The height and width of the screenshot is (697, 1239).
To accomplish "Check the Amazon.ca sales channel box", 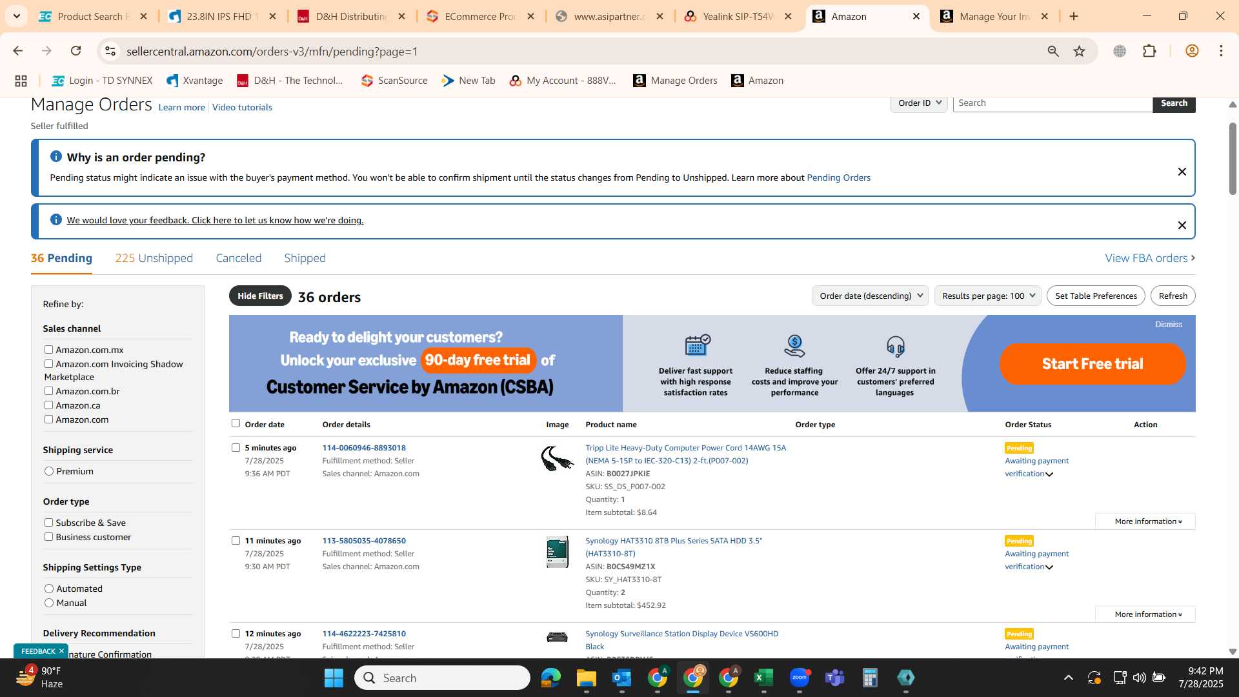I will 48,405.
